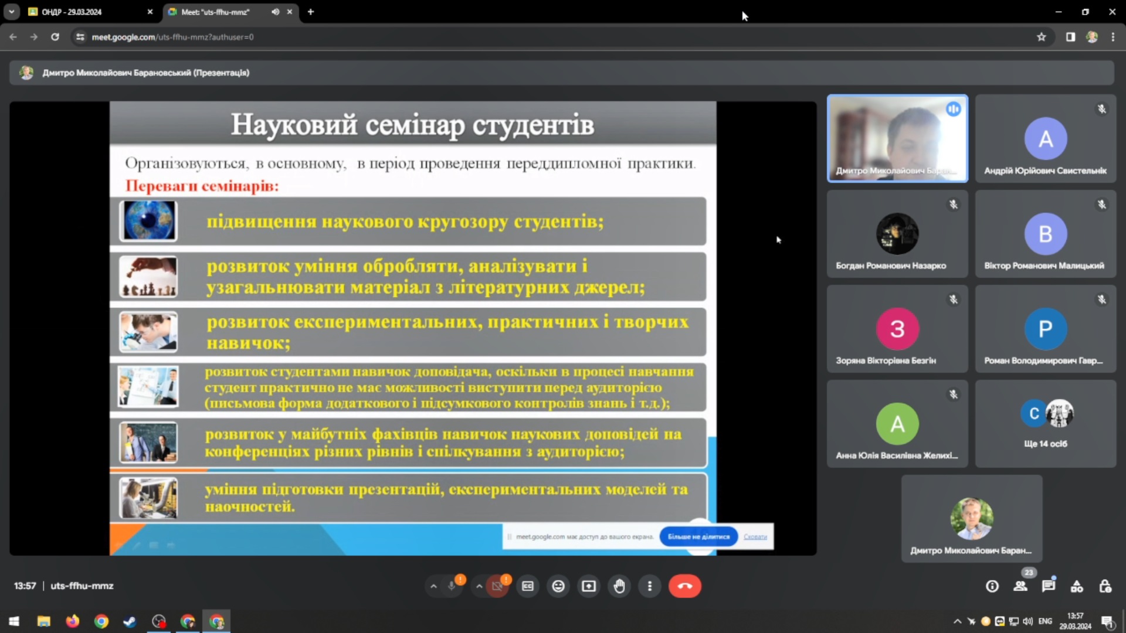The height and width of the screenshot is (633, 1126).
Task: Show the participants list
Action: tap(1020, 586)
